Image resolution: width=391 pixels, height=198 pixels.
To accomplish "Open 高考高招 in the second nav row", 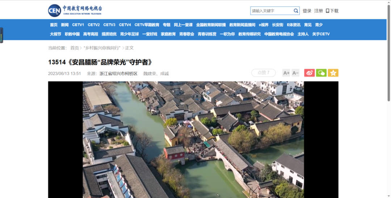I will pos(91,34).
